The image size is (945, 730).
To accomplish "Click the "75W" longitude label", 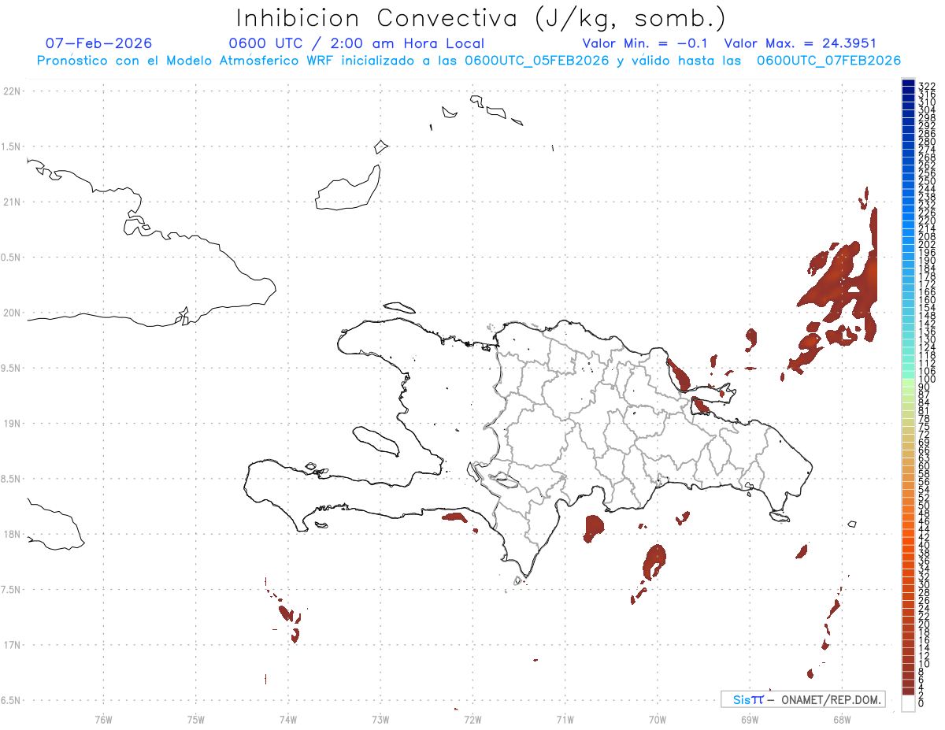I will tap(196, 719).
